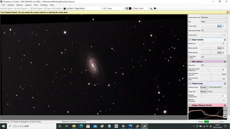The height and width of the screenshot is (129, 230).
Task: Collapse the Image Controls section
Action: [x=190, y=40]
